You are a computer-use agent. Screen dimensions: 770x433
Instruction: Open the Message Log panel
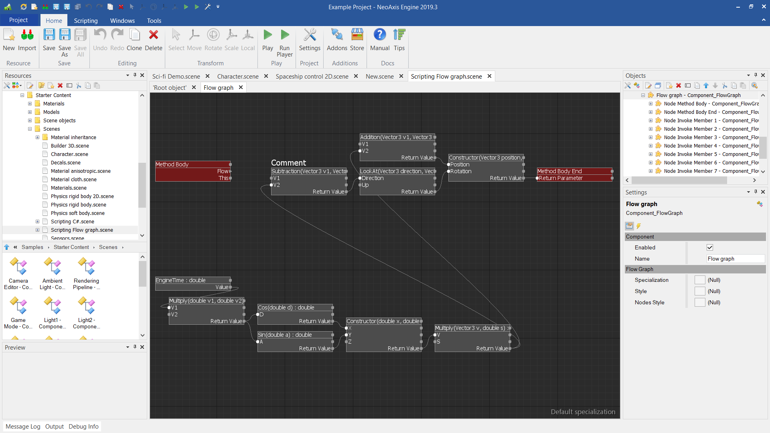[x=23, y=426]
